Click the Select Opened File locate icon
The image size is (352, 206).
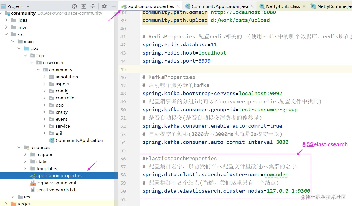click(x=74, y=6)
